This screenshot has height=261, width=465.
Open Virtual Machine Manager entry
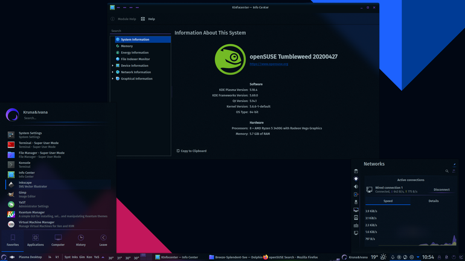pos(58,224)
